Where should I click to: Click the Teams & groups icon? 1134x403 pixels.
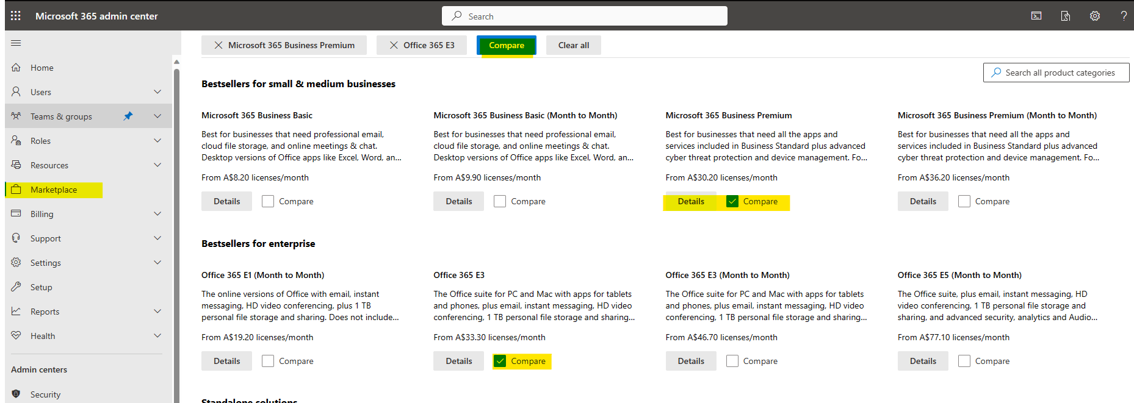point(16,116)
